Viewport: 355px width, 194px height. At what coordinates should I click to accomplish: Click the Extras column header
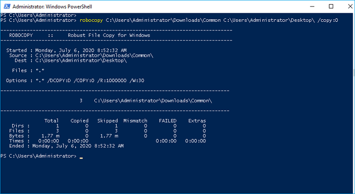pyautogui.click(x=197, y=121)
